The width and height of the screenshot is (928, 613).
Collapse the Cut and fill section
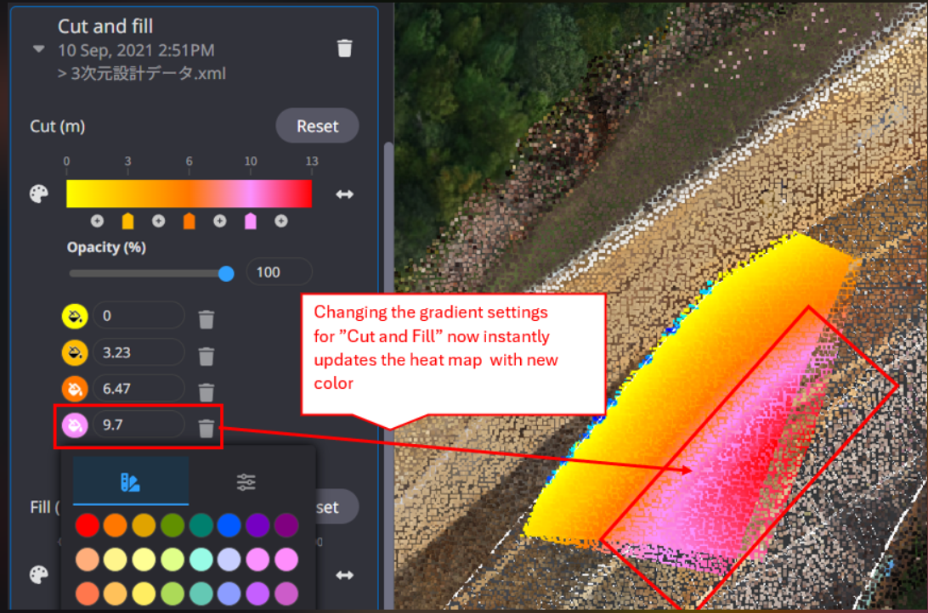[x=38, y=49]
